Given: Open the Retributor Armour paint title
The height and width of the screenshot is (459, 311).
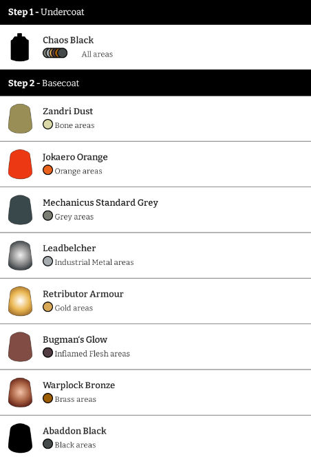Looking at the screenshot, I should pos(83,294).
